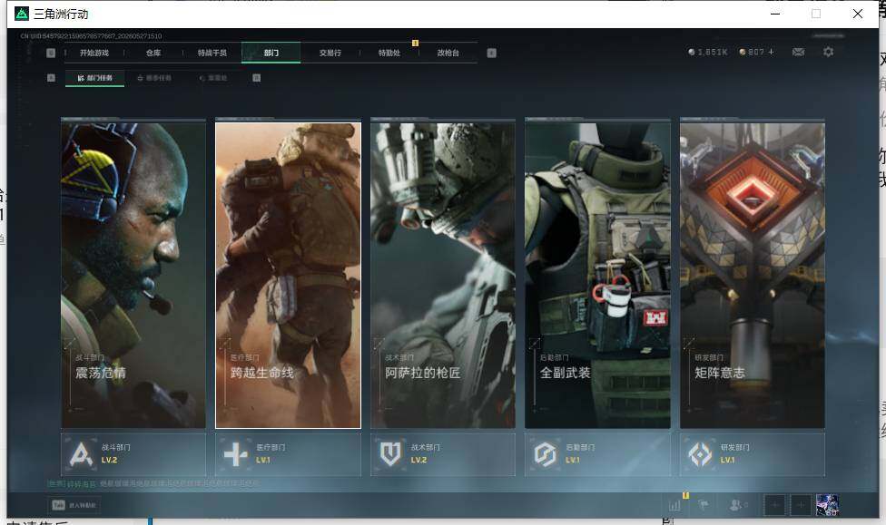Select the 部门任务 sub-tab
886x525 pixels.
click(x=95, y=78)
